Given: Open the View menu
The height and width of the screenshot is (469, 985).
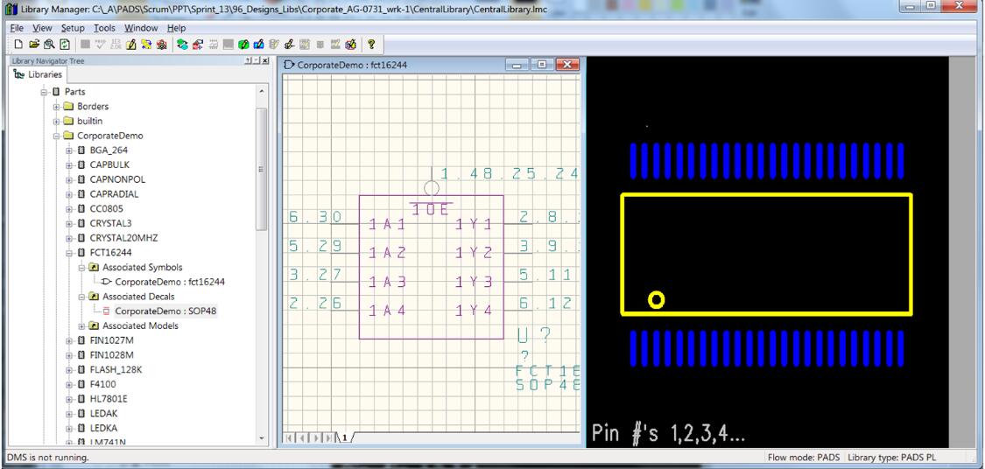Looking at the screenshot, I should point(42,28).
